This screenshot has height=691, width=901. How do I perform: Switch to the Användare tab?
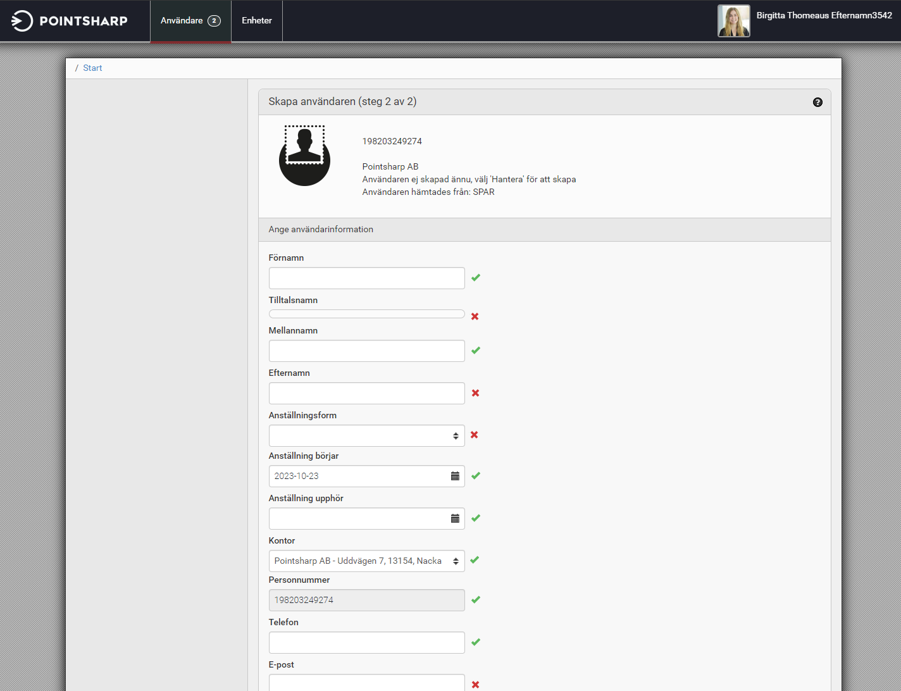(x=190, y=21)
